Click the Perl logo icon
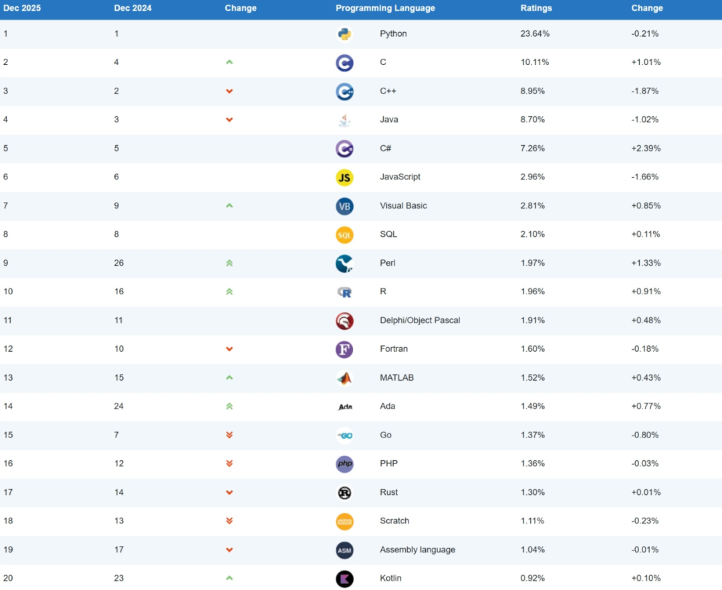 [x=344, y=264]
